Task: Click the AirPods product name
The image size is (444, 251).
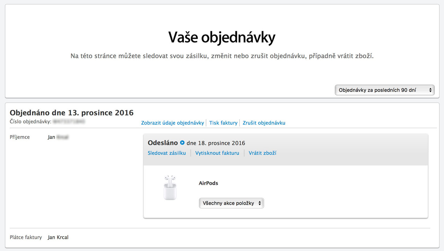Action: [208, 183]
